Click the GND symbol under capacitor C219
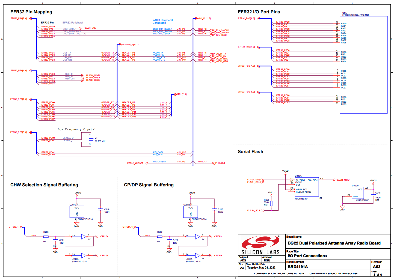The height and width of the screenshot is (280, 394). click(x=100, y=224)
